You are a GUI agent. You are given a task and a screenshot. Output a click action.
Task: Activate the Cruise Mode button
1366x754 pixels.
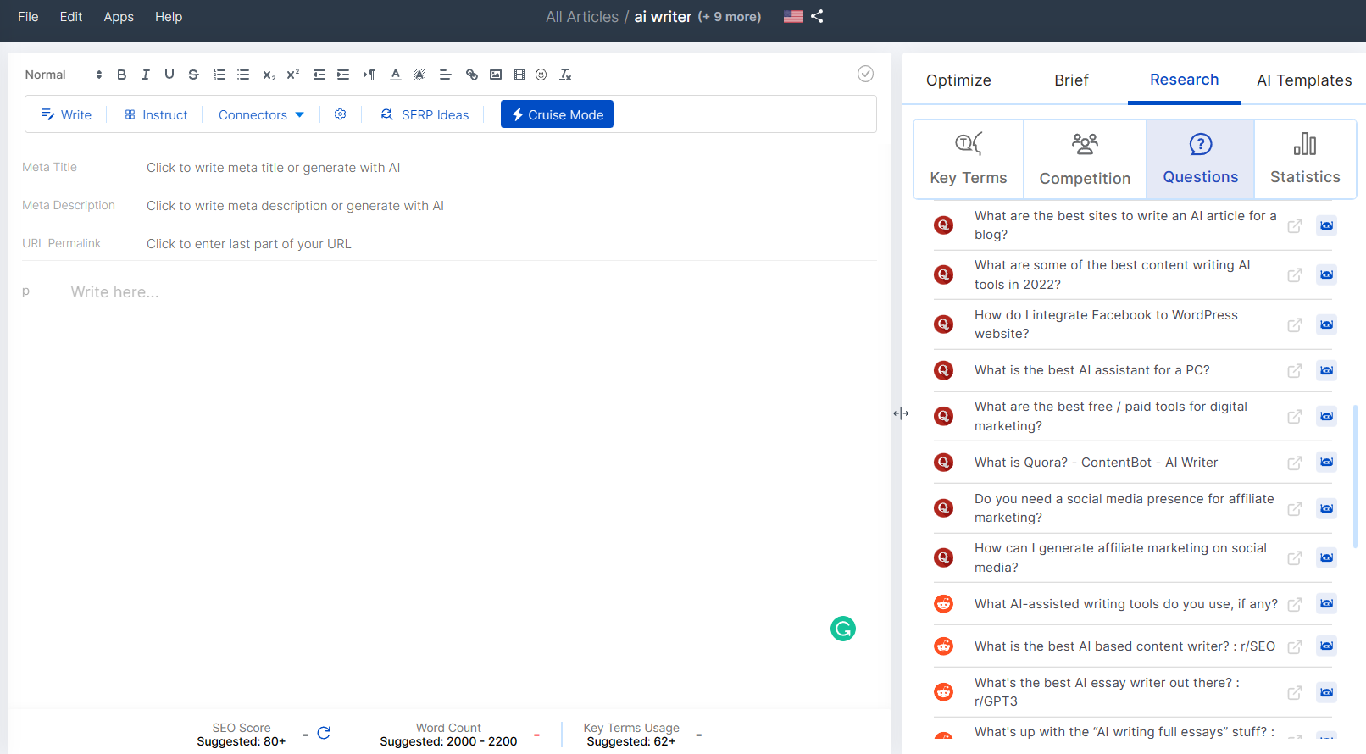click(x=557, y=114)
